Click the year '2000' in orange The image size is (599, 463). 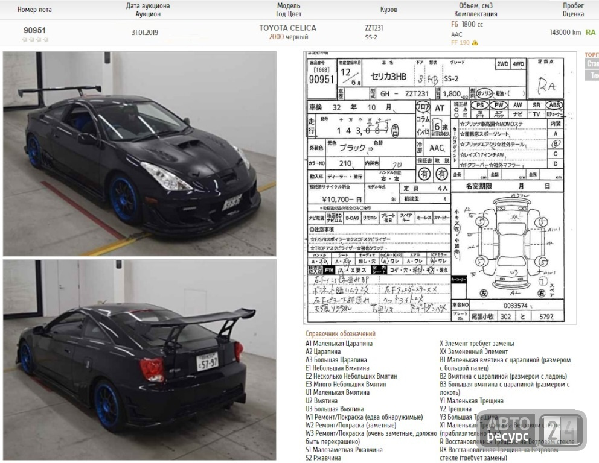coord(276,37)
